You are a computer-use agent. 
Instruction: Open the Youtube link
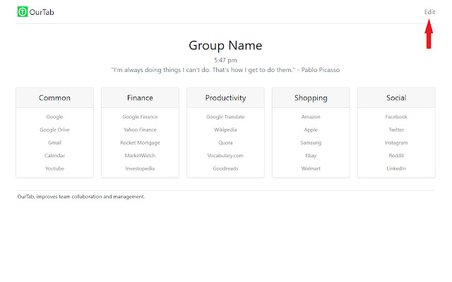click(x=55, y=168)
